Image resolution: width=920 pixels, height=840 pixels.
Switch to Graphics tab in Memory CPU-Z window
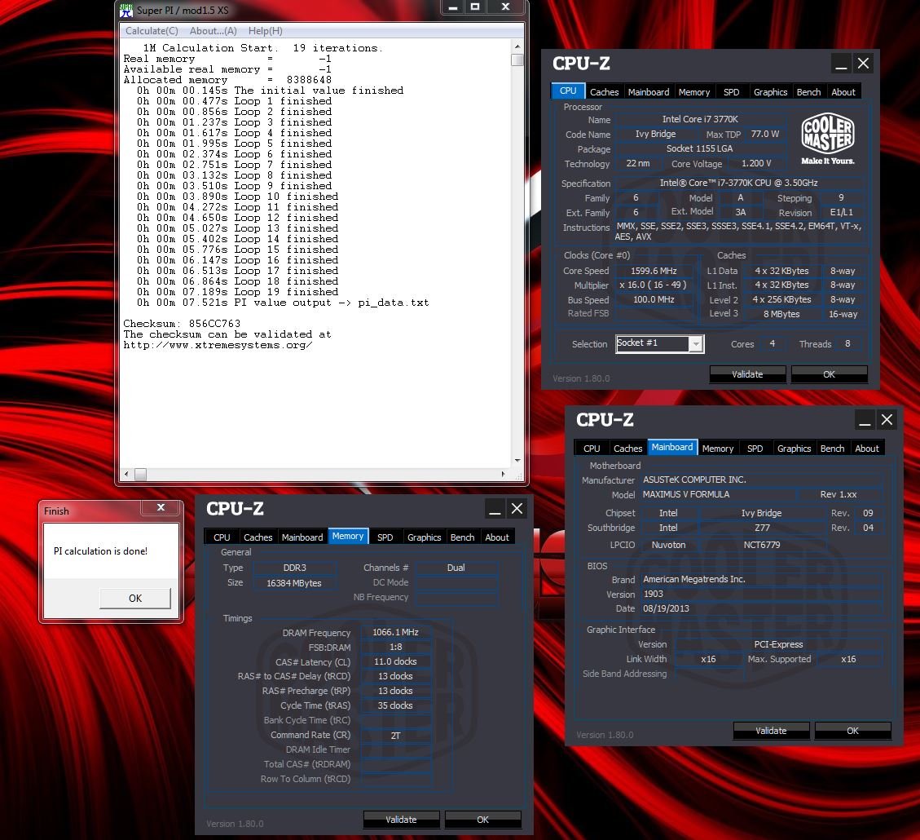[425, 537]
